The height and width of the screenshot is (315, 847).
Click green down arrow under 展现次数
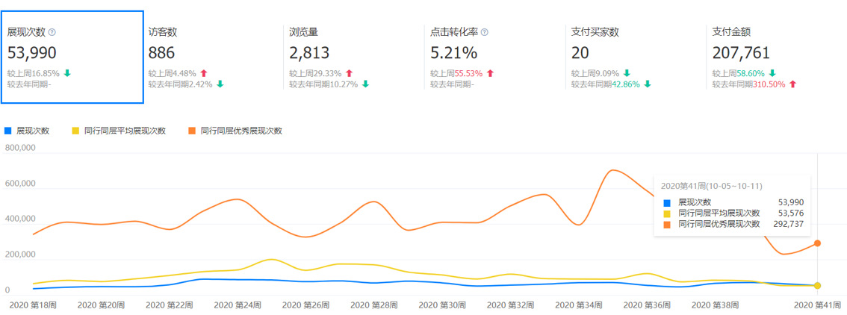[67, 73]
